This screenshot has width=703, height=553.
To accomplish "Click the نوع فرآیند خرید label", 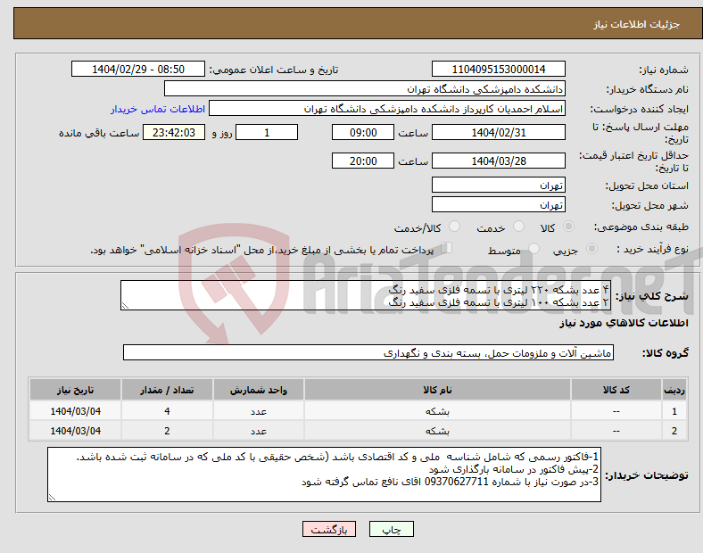I will tap(652, 249).
